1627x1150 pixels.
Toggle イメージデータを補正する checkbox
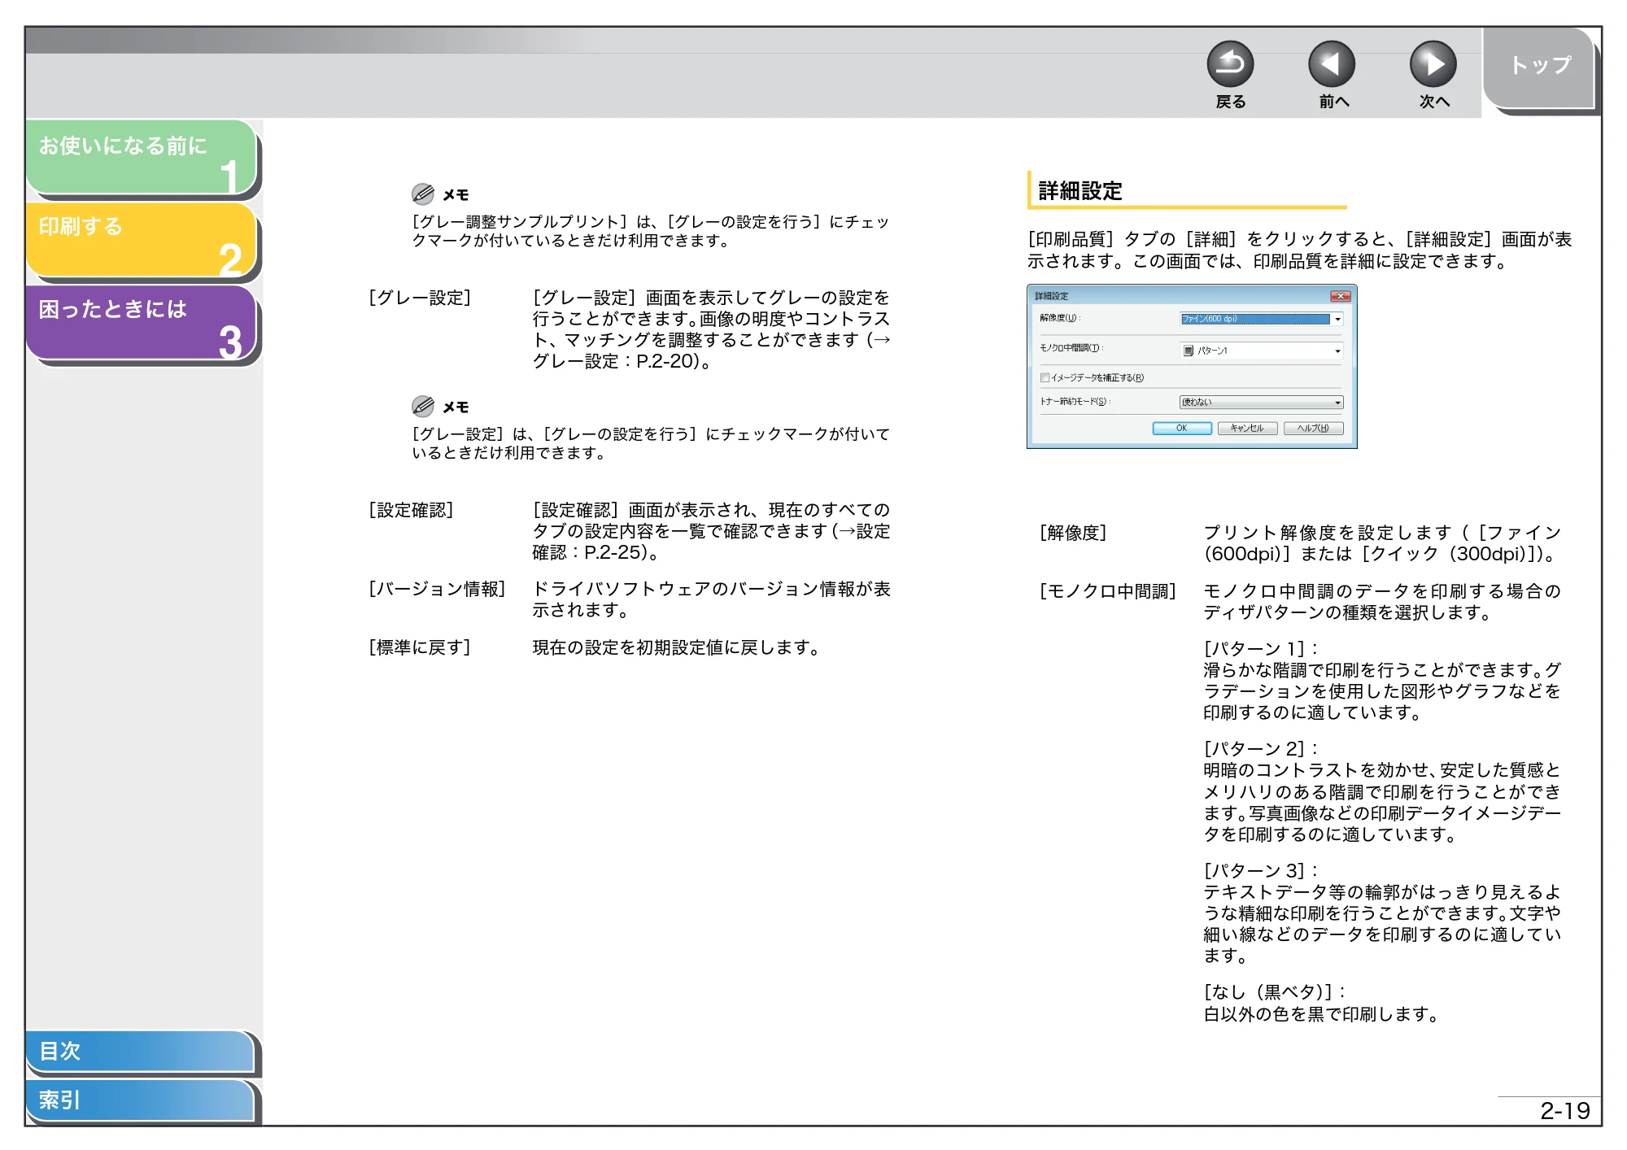1045,377
